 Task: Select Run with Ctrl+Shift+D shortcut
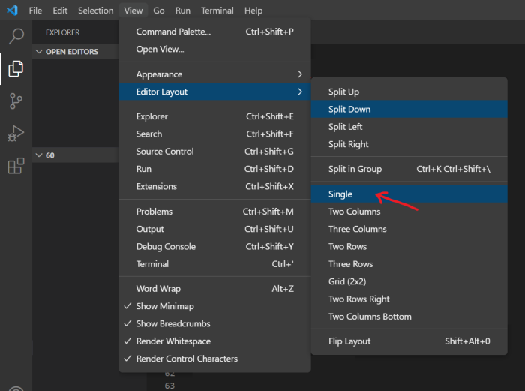(x=215, y=169)
